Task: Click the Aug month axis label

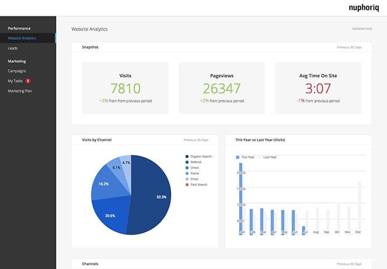Action: coord(316,232)
